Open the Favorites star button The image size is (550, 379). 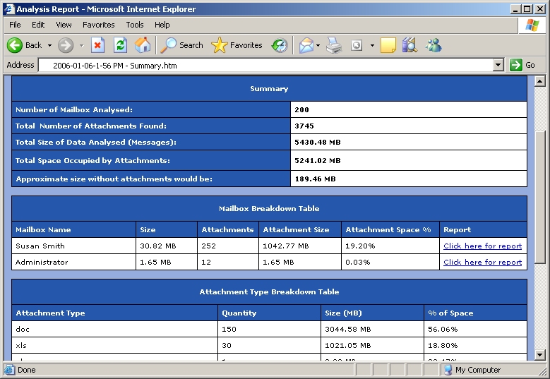237,45
